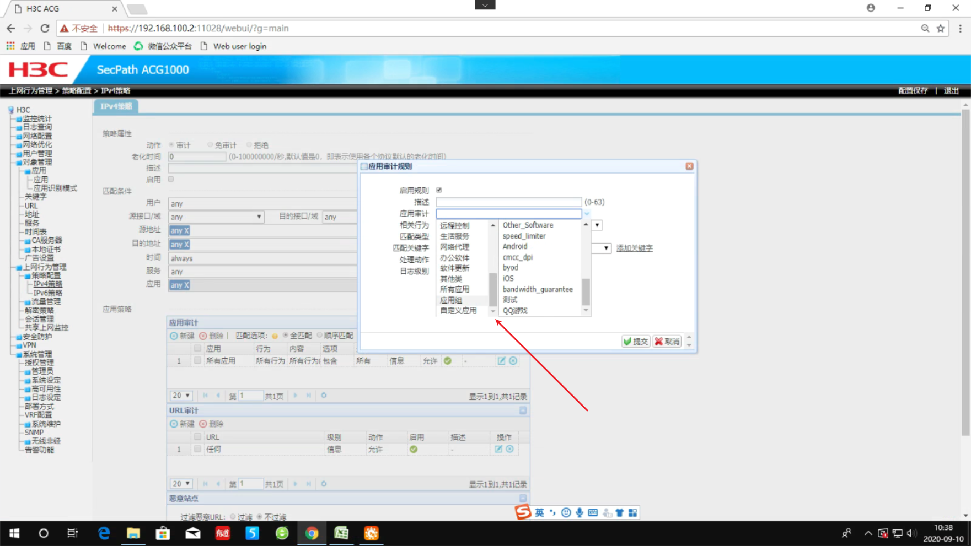Click 退出 to log out

(x=951, y=90)
